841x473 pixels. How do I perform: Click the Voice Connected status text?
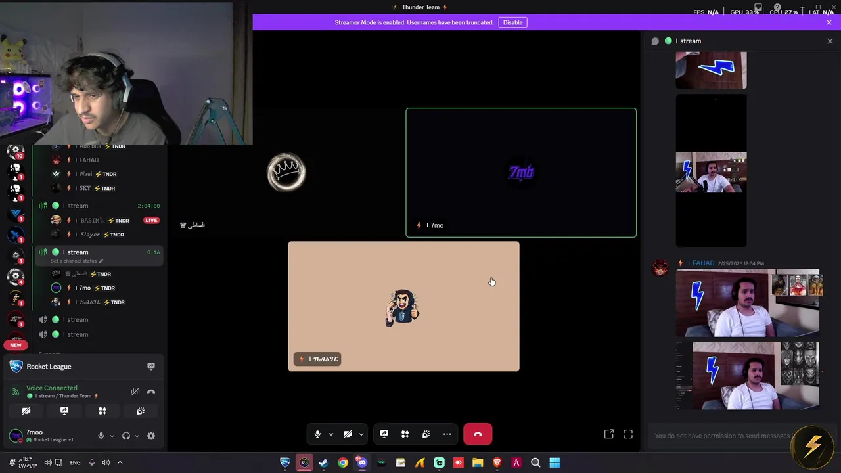pos(51,388)
